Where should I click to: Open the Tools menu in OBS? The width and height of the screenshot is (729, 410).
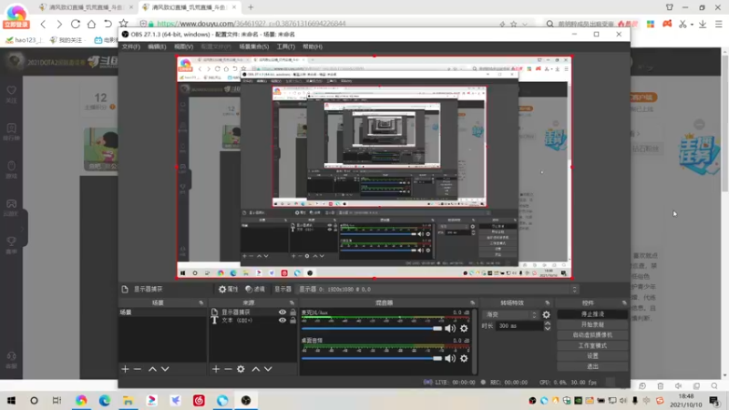[x=285, y=46]
